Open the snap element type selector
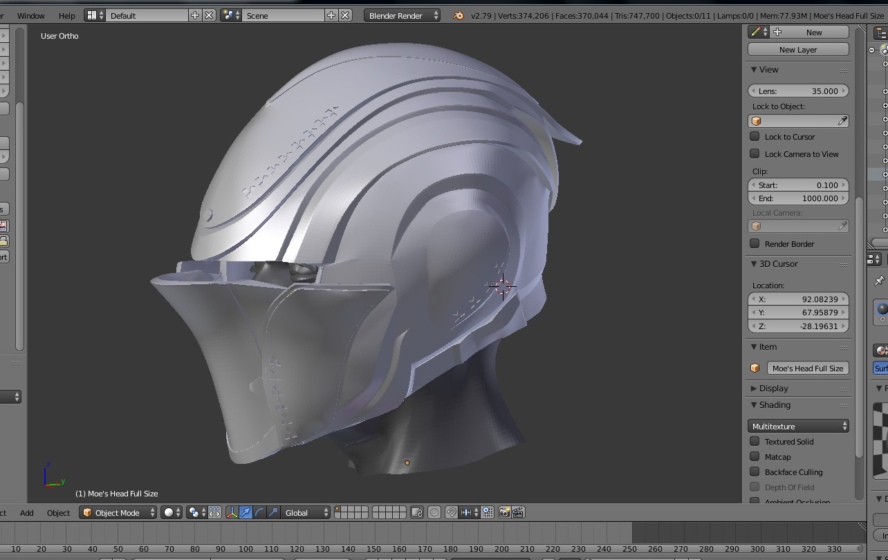888x560 pixels. pyautogui.click(x=470, y=513)
